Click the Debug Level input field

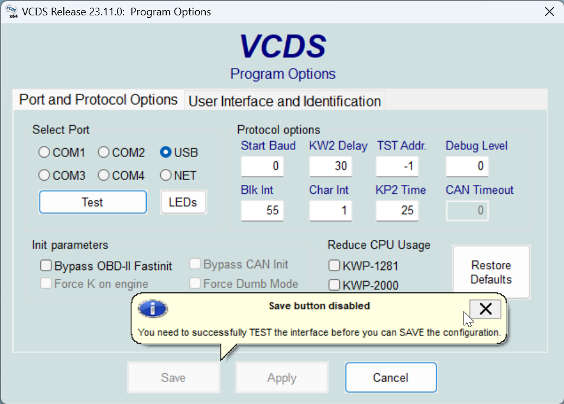[x=467, y=166]
